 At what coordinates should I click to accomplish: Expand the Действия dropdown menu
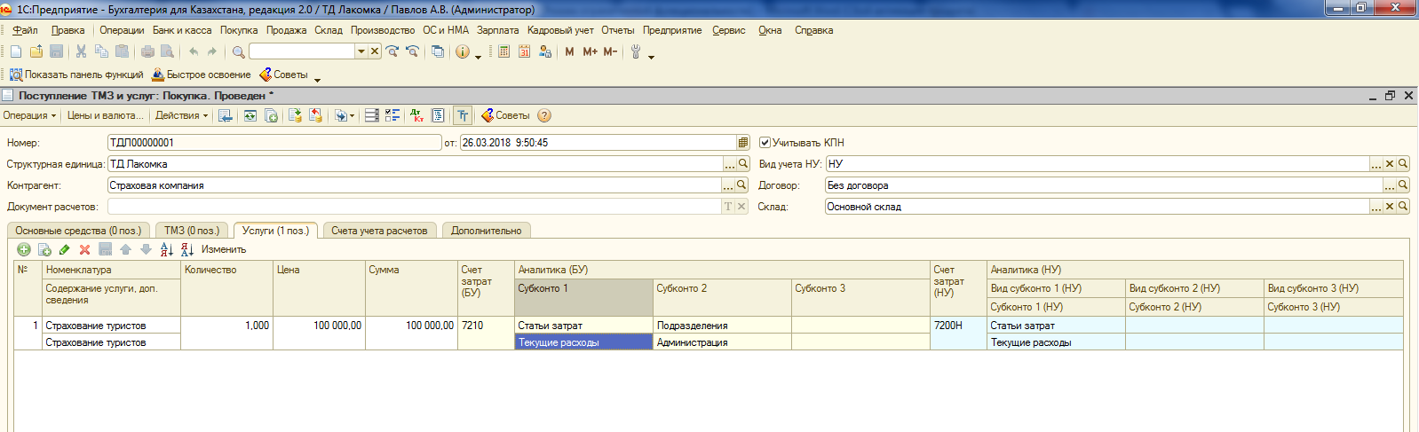(x=181, y=115)
